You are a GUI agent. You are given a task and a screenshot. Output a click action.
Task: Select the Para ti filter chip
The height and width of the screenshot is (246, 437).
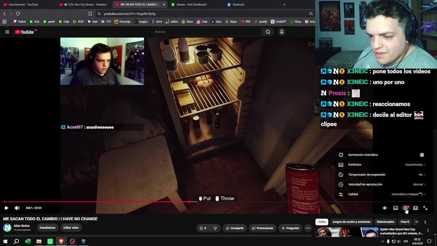click(405, 222)
